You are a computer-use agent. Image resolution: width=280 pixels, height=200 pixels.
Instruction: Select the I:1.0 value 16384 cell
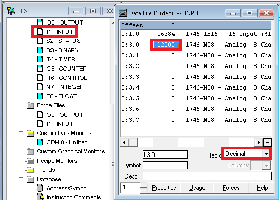(x=166, y=34)
